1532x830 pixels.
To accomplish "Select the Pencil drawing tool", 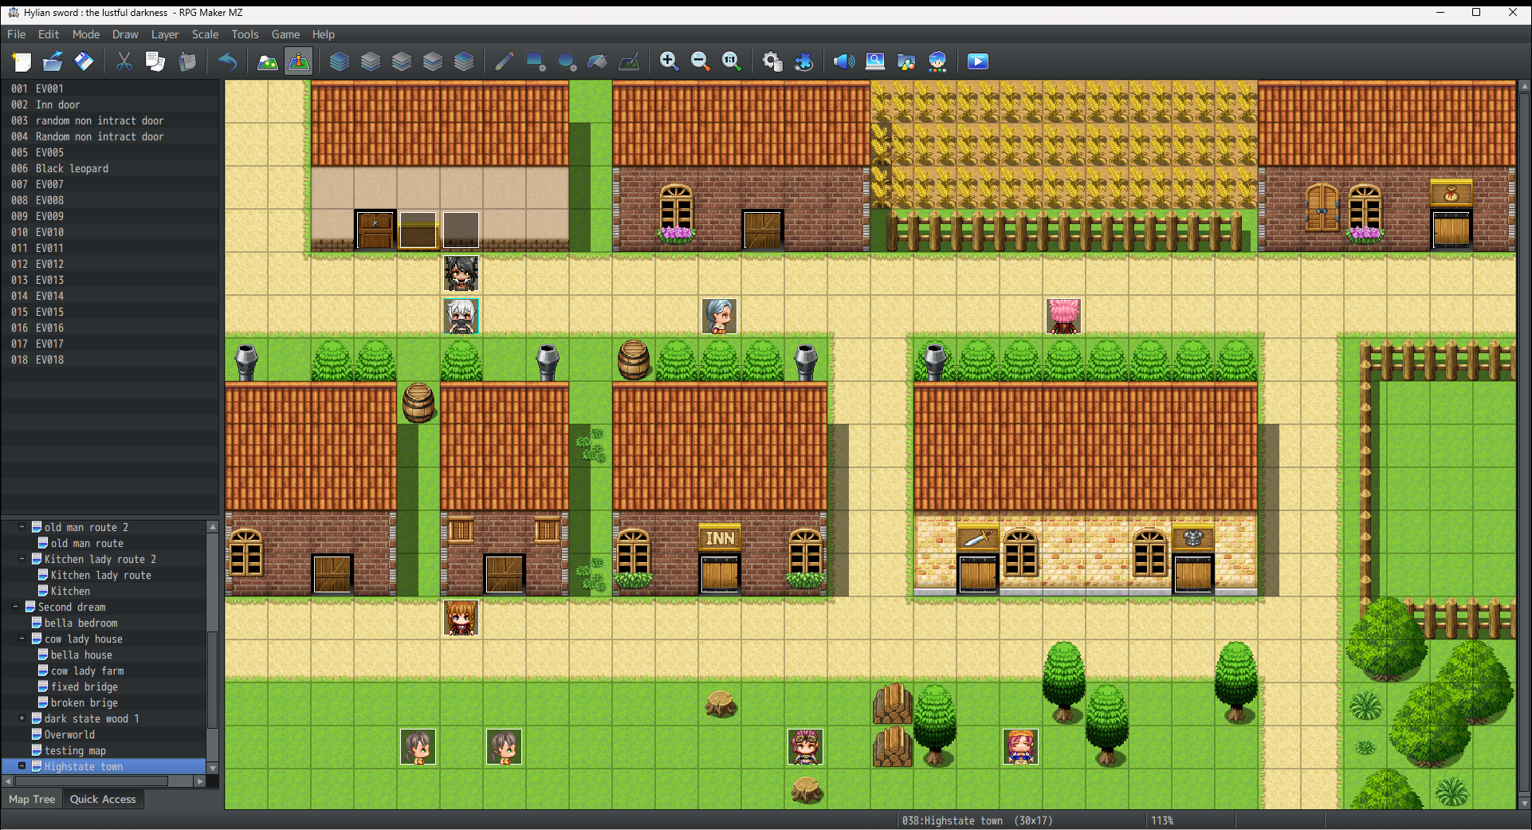I will pyautogui.click(x=504, y=61).
